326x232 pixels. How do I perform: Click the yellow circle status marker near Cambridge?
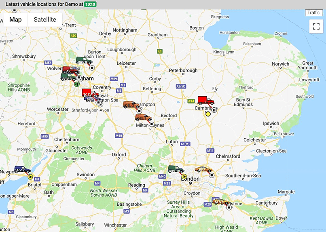coord(208,114)
